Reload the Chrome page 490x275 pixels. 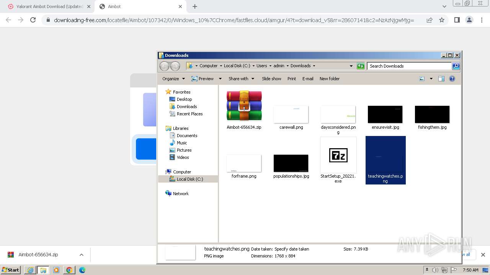pyautogui.click(x=33, y=20)
